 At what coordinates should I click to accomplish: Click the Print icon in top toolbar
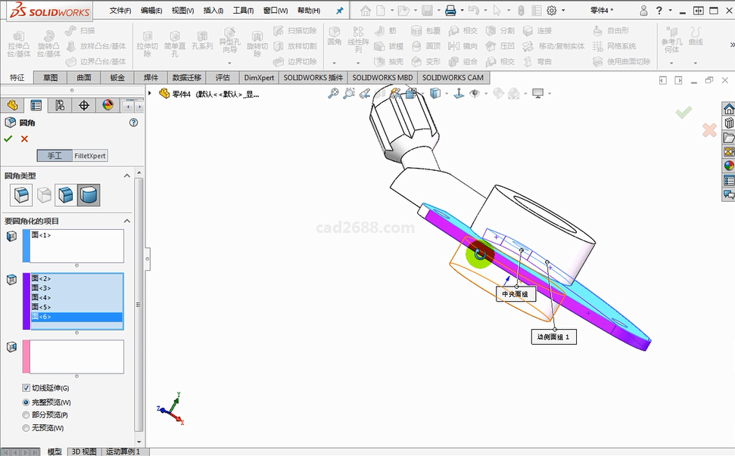[x=450, y=11]
